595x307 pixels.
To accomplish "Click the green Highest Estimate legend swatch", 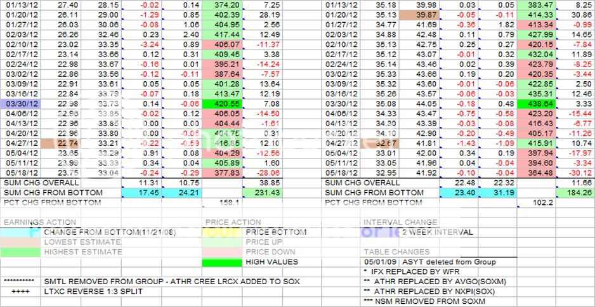I will tap(20, 252).
